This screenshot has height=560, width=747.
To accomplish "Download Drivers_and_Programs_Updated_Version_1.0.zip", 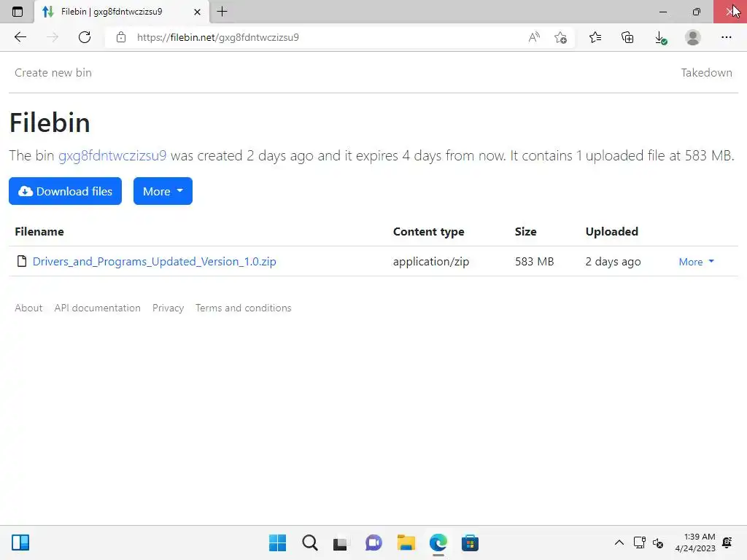I will [x=155, y=262].
